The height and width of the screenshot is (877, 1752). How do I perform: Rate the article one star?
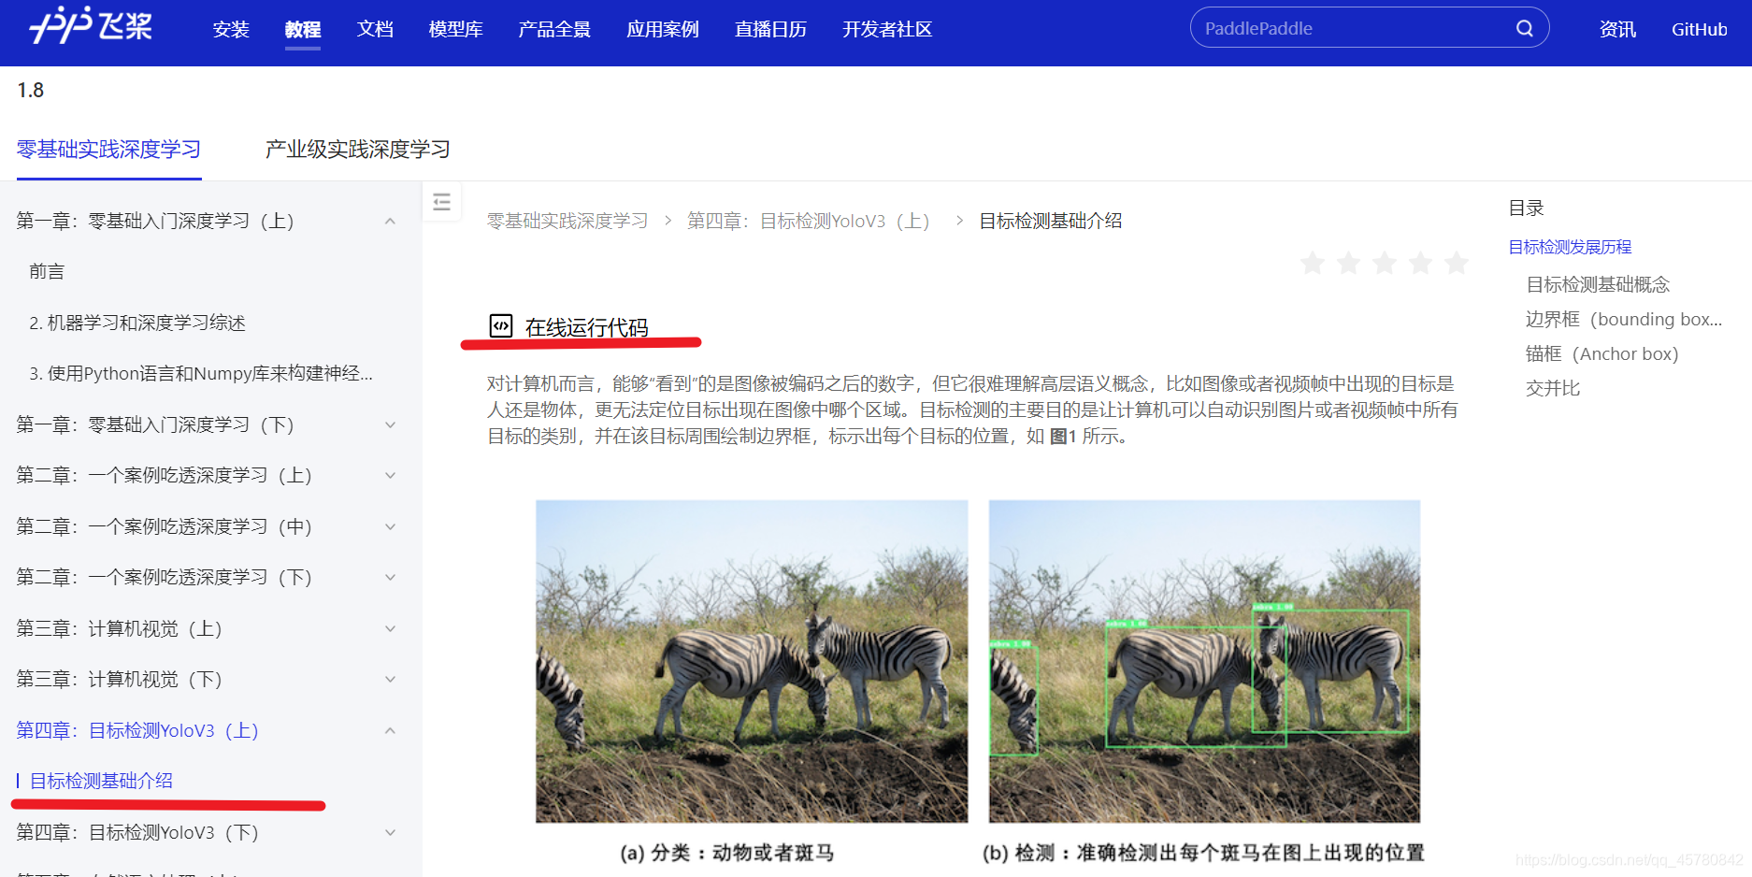(1313, 263)
